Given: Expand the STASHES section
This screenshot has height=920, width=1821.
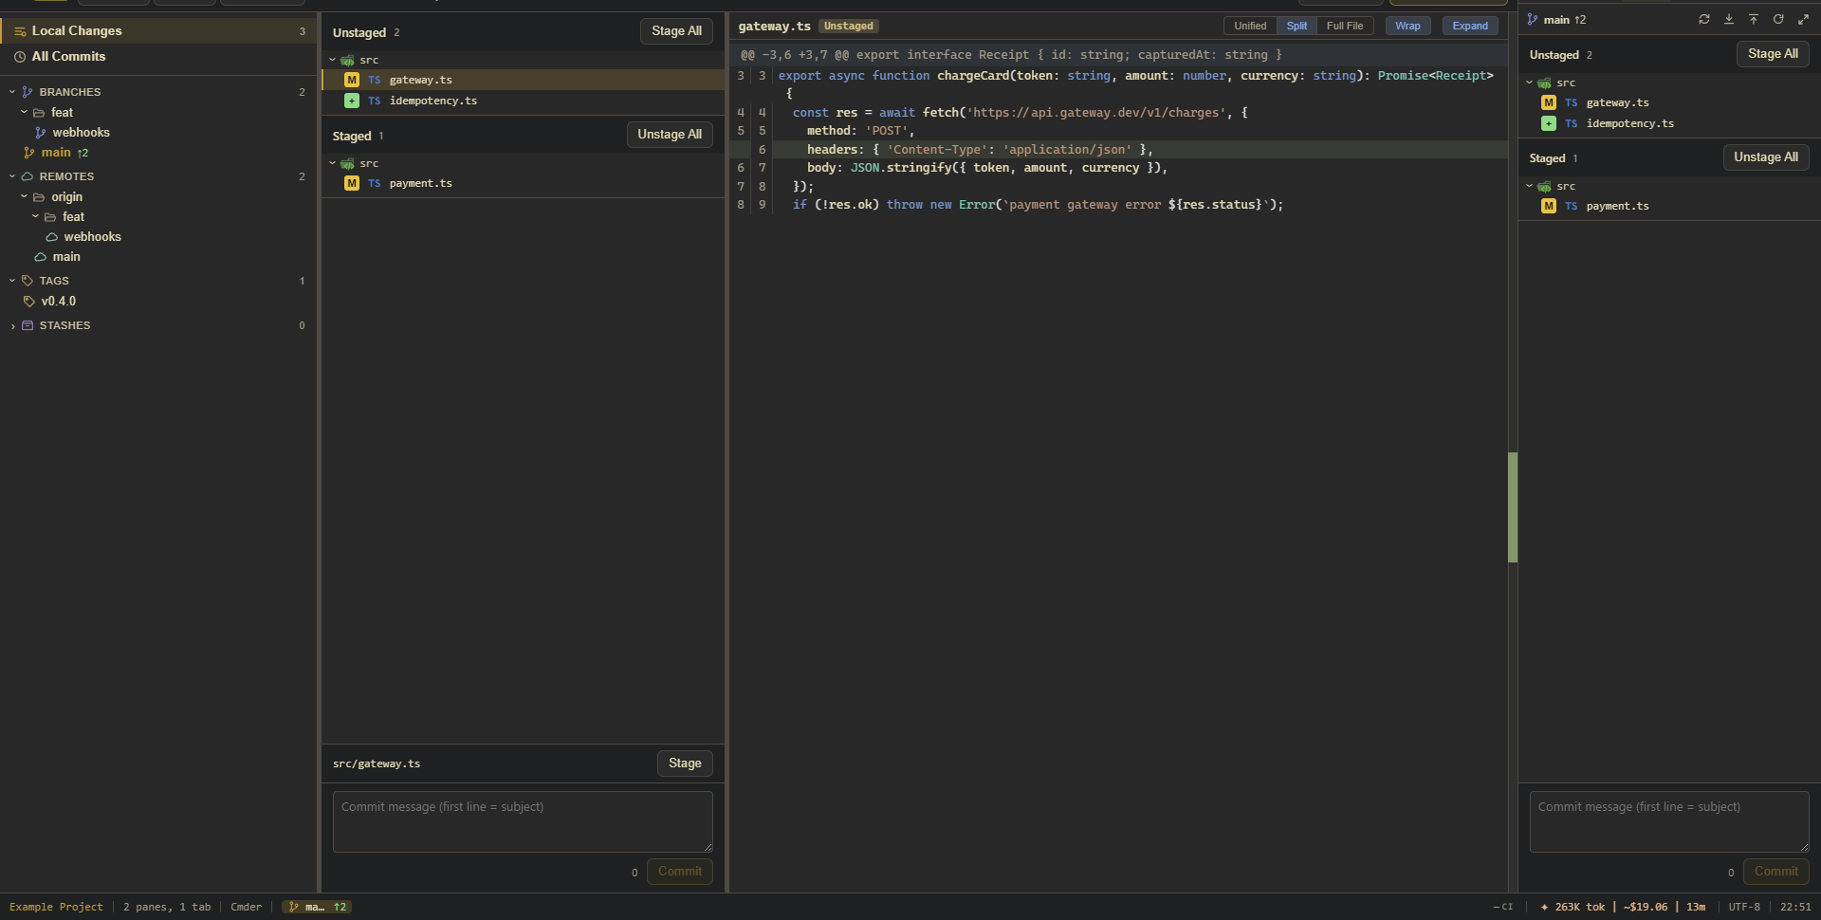Looking at the screenshot, I should point(12,325).
